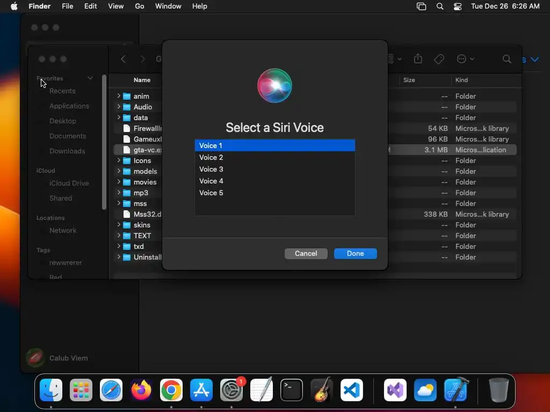The width and height of the screenshot is (550, 412).
Task: Select Voice 1 in the list
Action: [x=275, y=145]
